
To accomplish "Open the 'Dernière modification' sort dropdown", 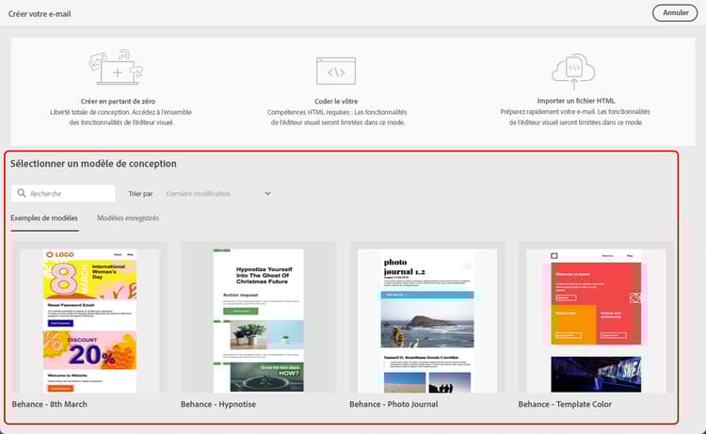I will point(218,194).
